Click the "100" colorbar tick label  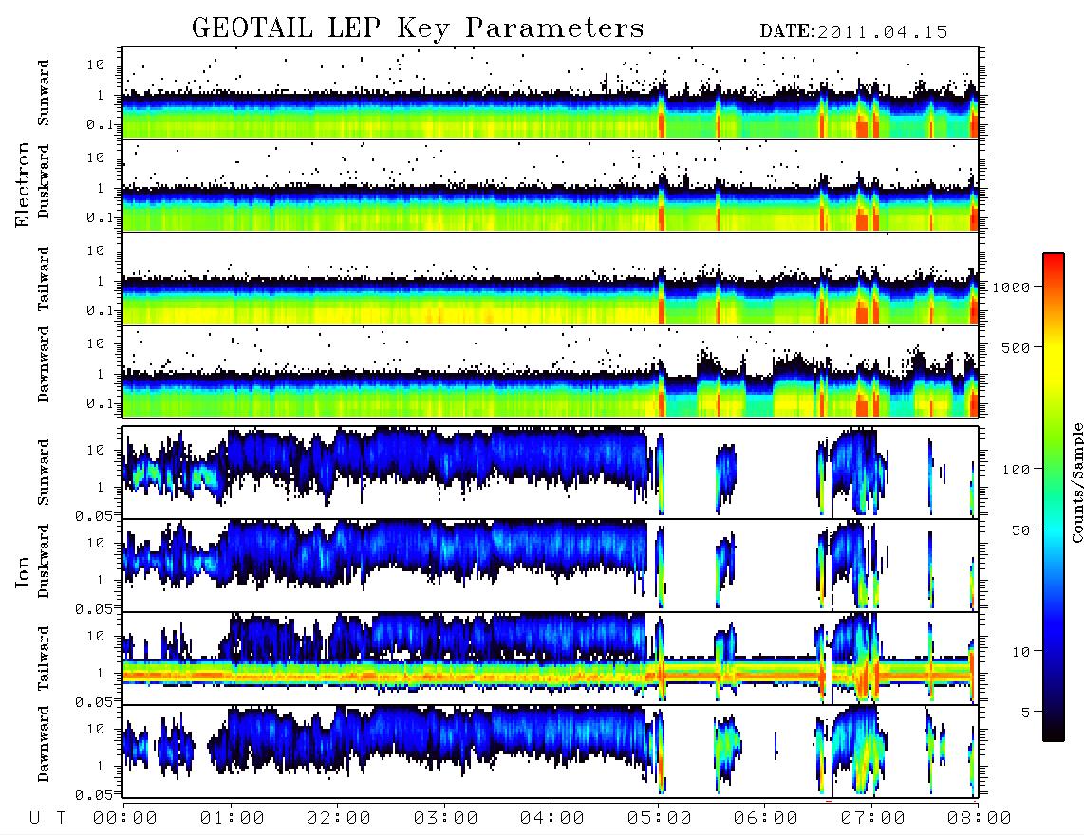pyautogui.click(x=1016, y=470)
